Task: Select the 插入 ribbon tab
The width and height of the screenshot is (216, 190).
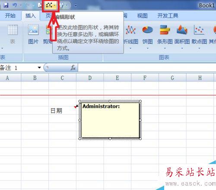Action: (30, 16)
